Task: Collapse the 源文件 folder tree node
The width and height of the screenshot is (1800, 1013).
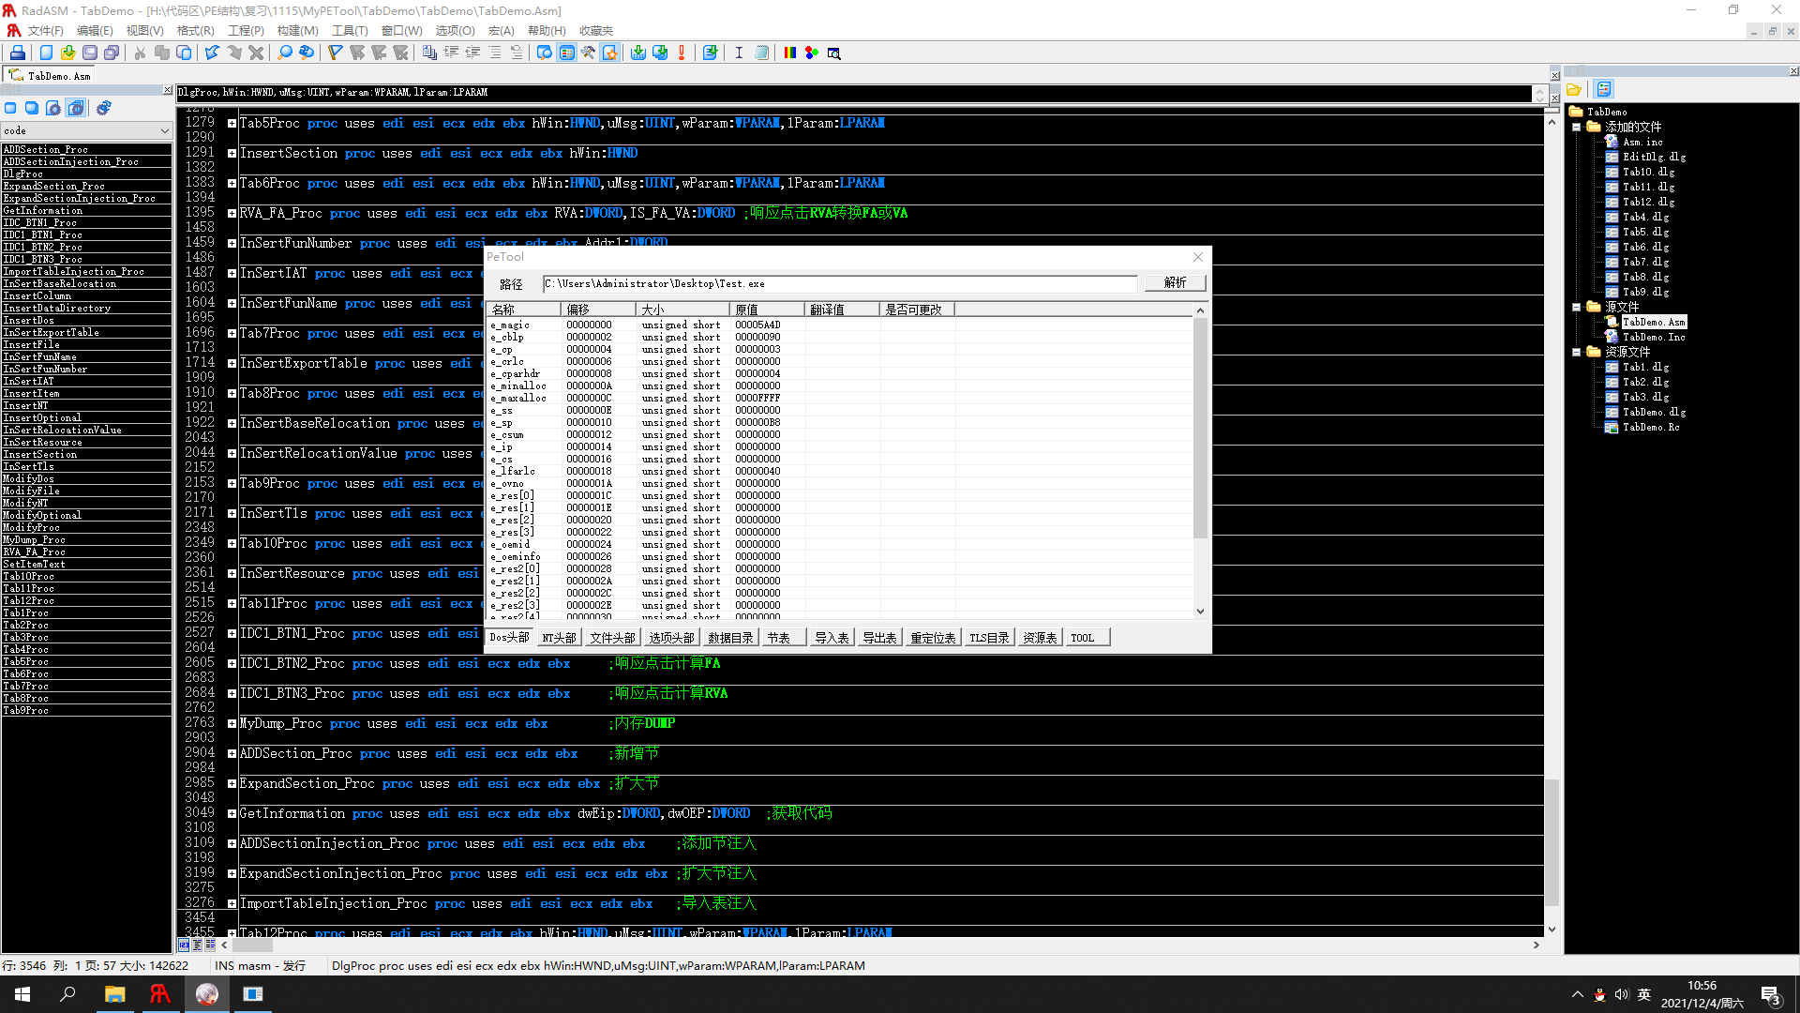Action: (1577, 307)
